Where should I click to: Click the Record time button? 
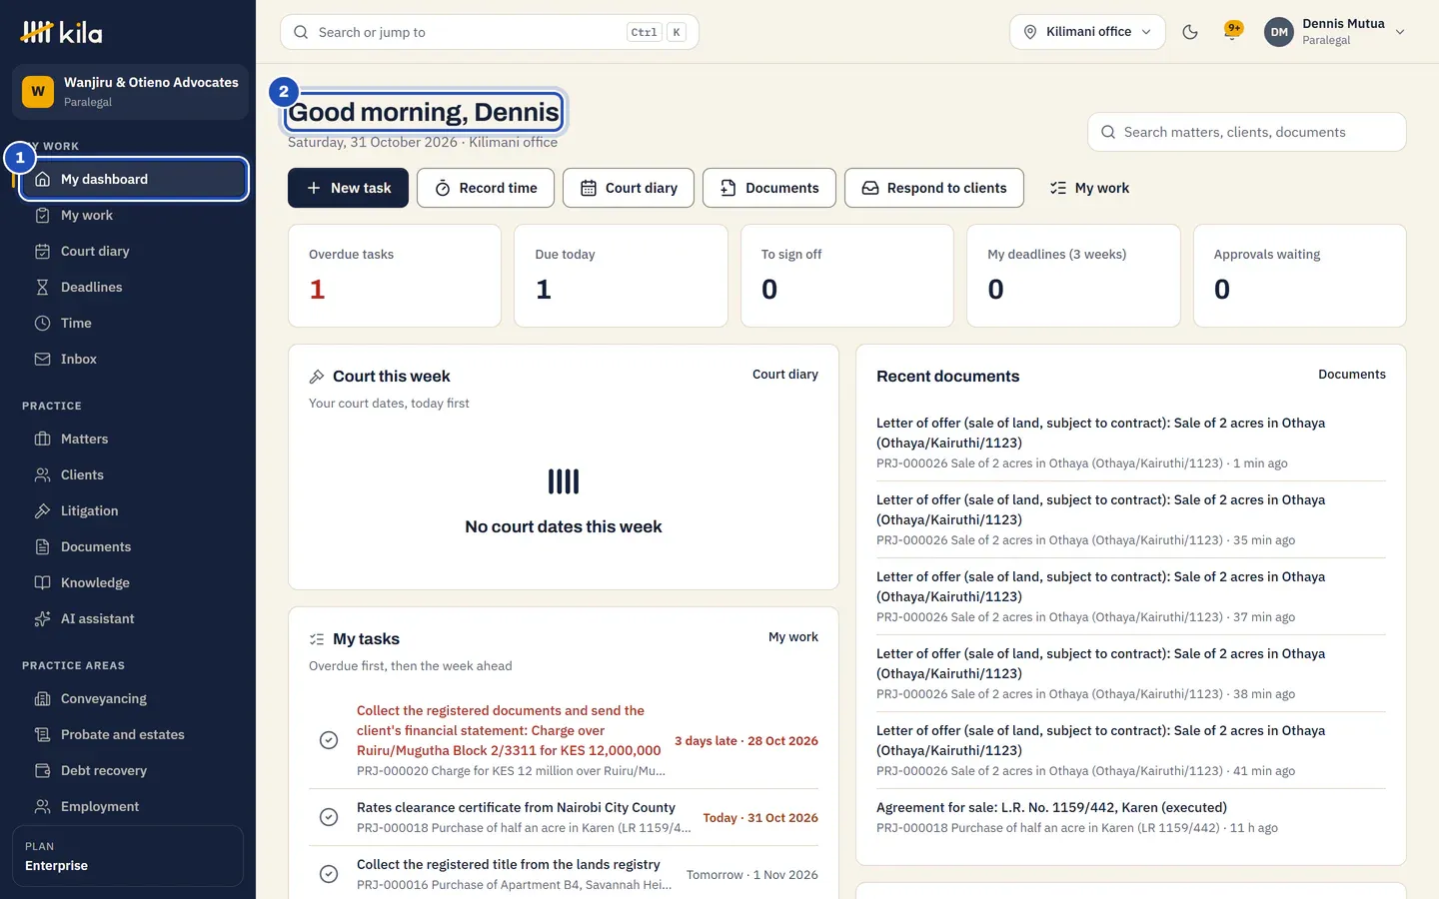(486, 188)
